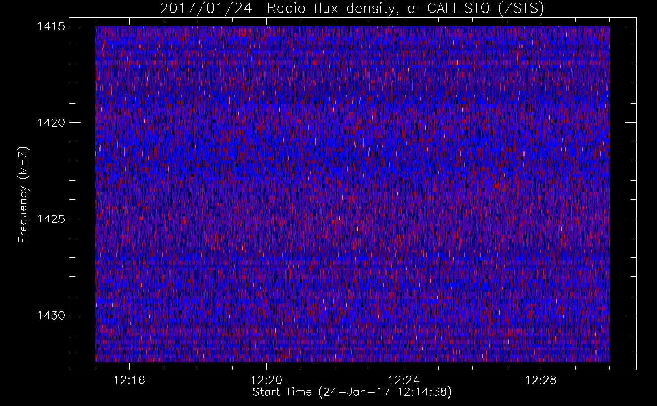Click the 1415 frequency tick label
Viewport: 657px width, 406px height.
coord(50,26)
